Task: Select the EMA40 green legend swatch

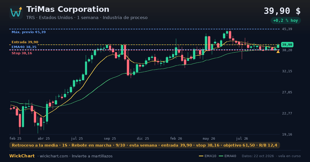Action: pos(221,156)
